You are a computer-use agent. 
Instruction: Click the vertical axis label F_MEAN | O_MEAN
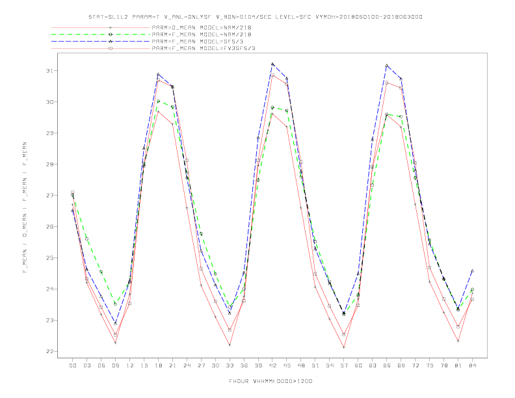tap(25, 207)
